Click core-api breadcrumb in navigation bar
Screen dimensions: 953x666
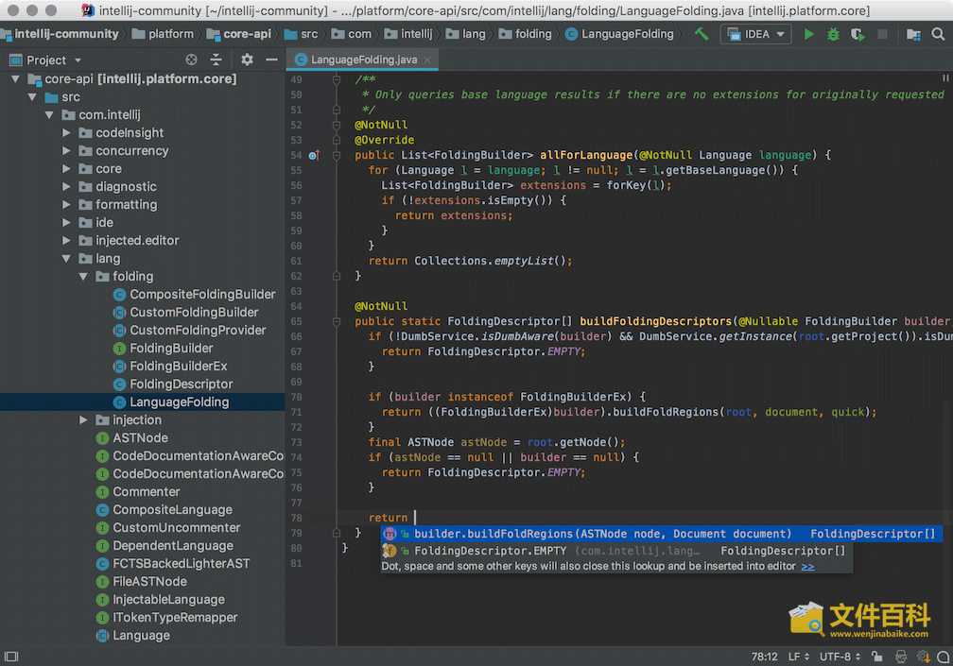(x=239, y=34)
